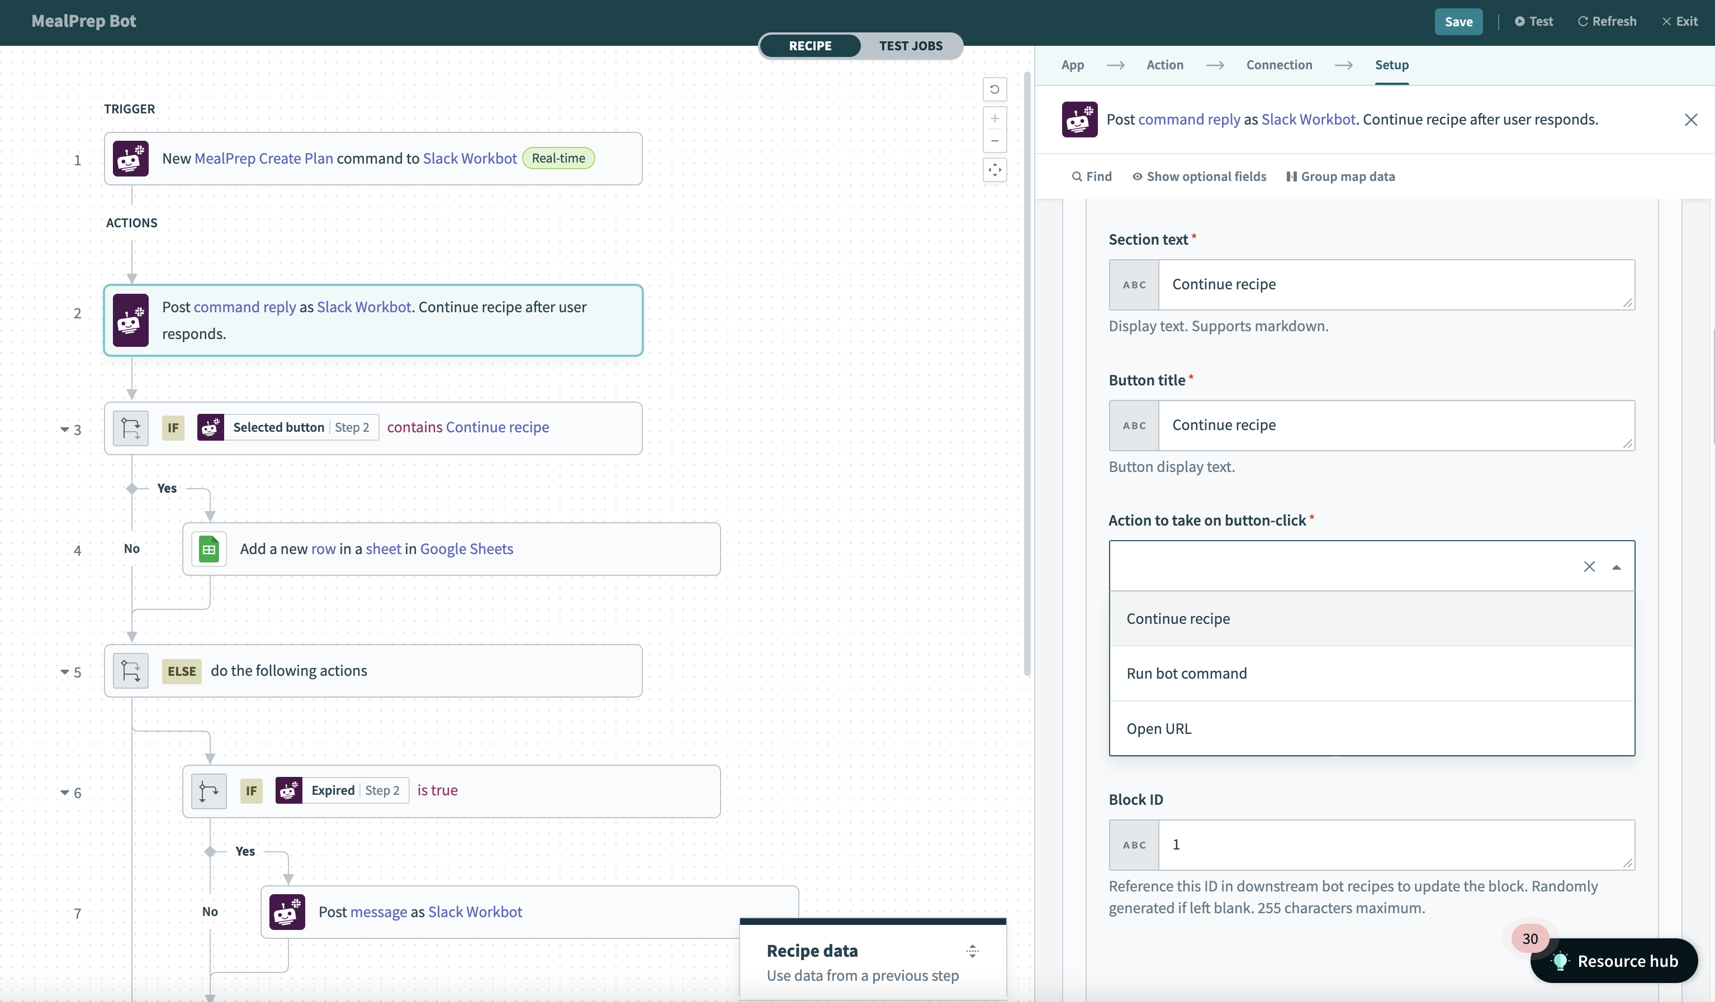The image size is (1715, 1002).
Task: Click the Slack Workbot action icon in step 2
Action: (x=130, y=319)
